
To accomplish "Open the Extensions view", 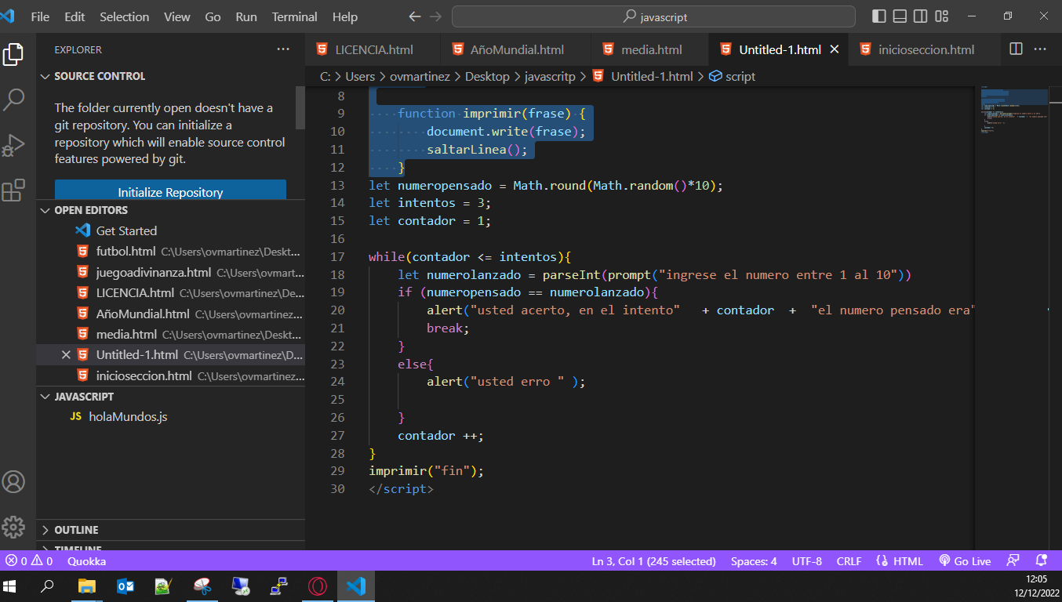I will [13, 190].
